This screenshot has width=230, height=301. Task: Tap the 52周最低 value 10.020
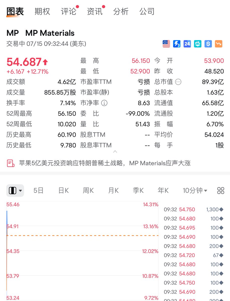click(x=67, y=124)
